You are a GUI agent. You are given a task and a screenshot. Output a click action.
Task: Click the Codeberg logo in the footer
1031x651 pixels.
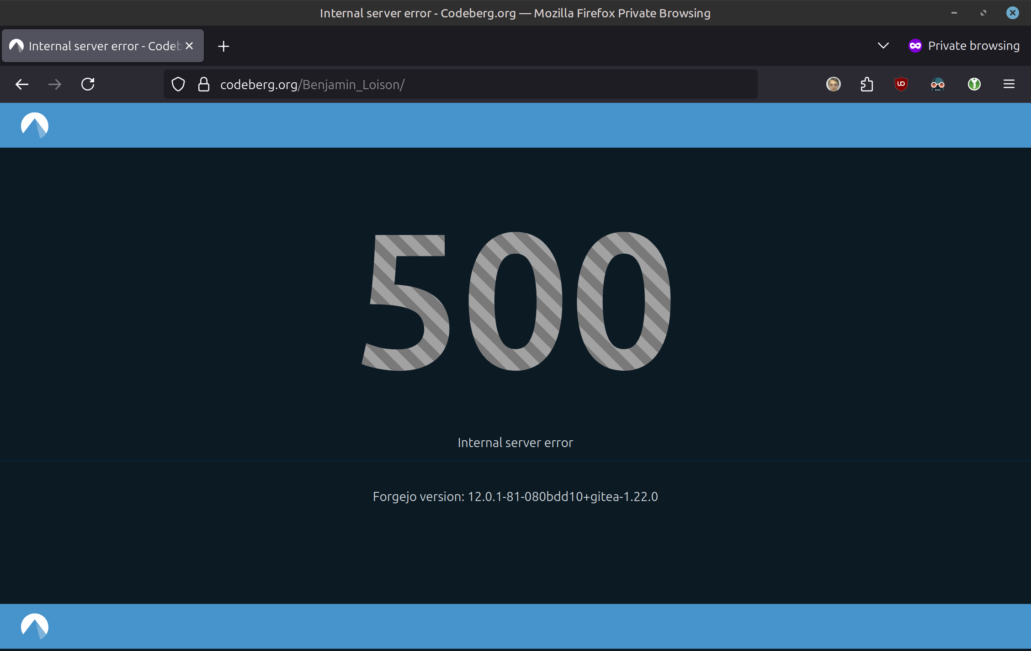[35, 626]
